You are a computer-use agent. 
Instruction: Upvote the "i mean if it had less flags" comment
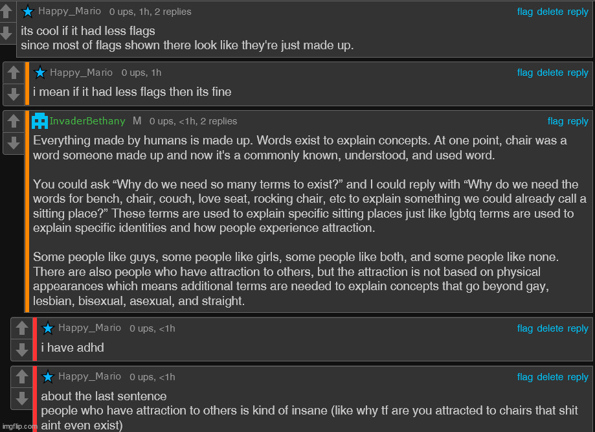(14, 73)
